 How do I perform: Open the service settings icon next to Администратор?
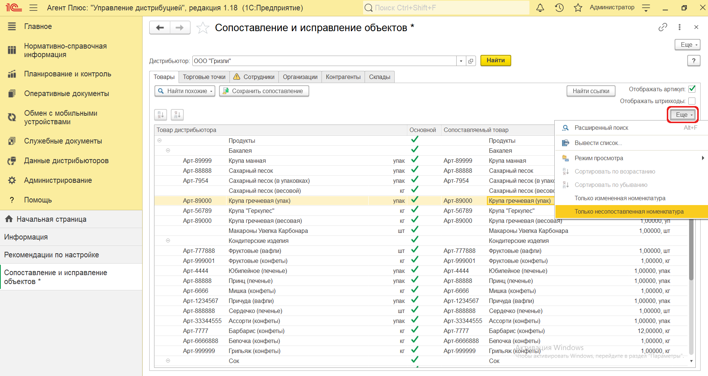pyautogui.click(x=646, y=8)
